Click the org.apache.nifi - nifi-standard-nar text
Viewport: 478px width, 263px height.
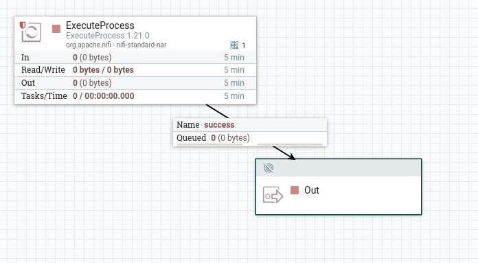[116, 45]
